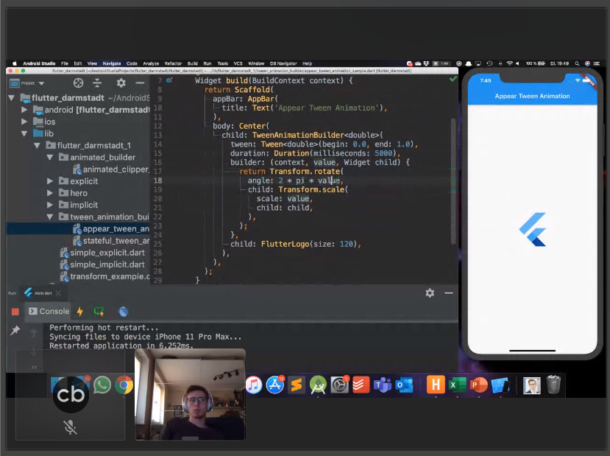Open the Navigate menu

(112, 63)
